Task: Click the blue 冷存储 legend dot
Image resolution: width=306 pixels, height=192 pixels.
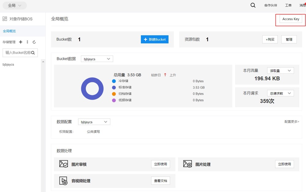Action: pyautogui.click(x=114, y=81)
